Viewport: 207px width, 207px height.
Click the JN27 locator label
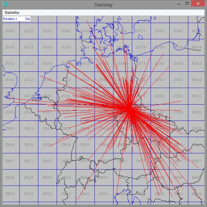[47, 161]
